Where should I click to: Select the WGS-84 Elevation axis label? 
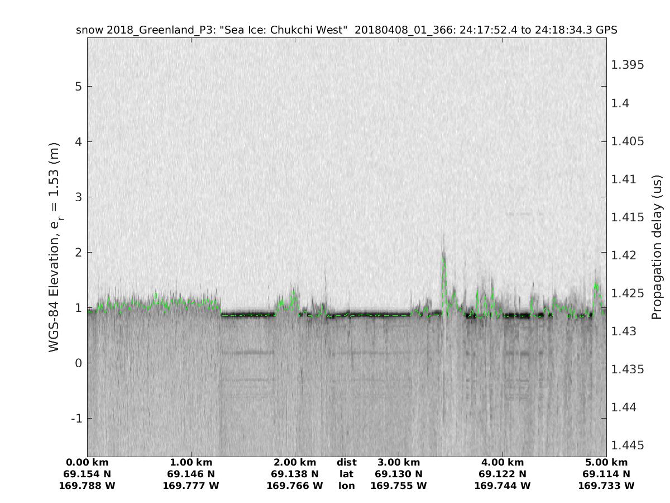click(54, 246)
